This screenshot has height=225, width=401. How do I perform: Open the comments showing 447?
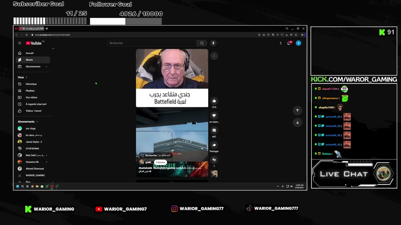point(214,130)
